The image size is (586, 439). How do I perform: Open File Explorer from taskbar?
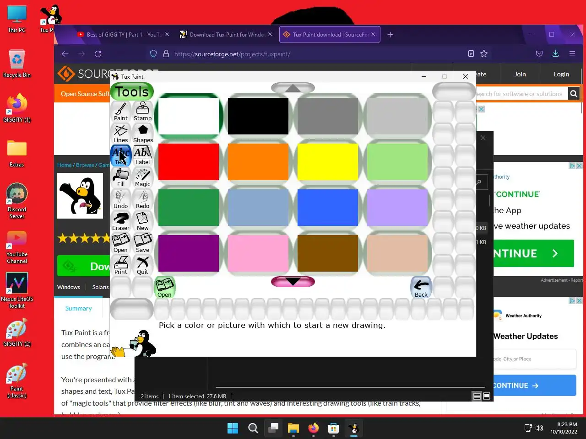pyautogui.click(x=293, y=428)
